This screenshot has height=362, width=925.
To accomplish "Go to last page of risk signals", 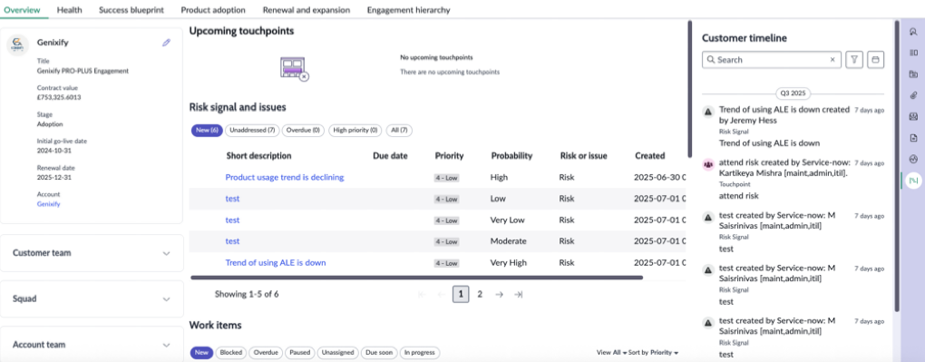I will 518,294.
